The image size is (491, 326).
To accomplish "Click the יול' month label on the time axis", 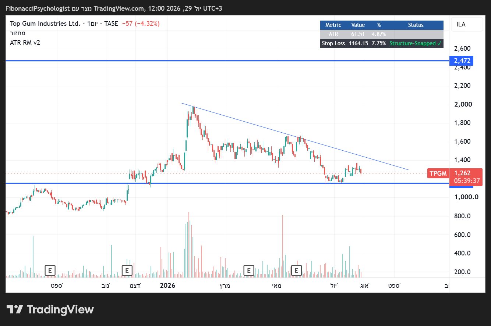I will point(334,286).
